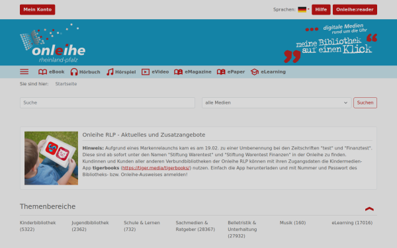
Task: Open eVideo category in navigation
Action: coord(155,72)
